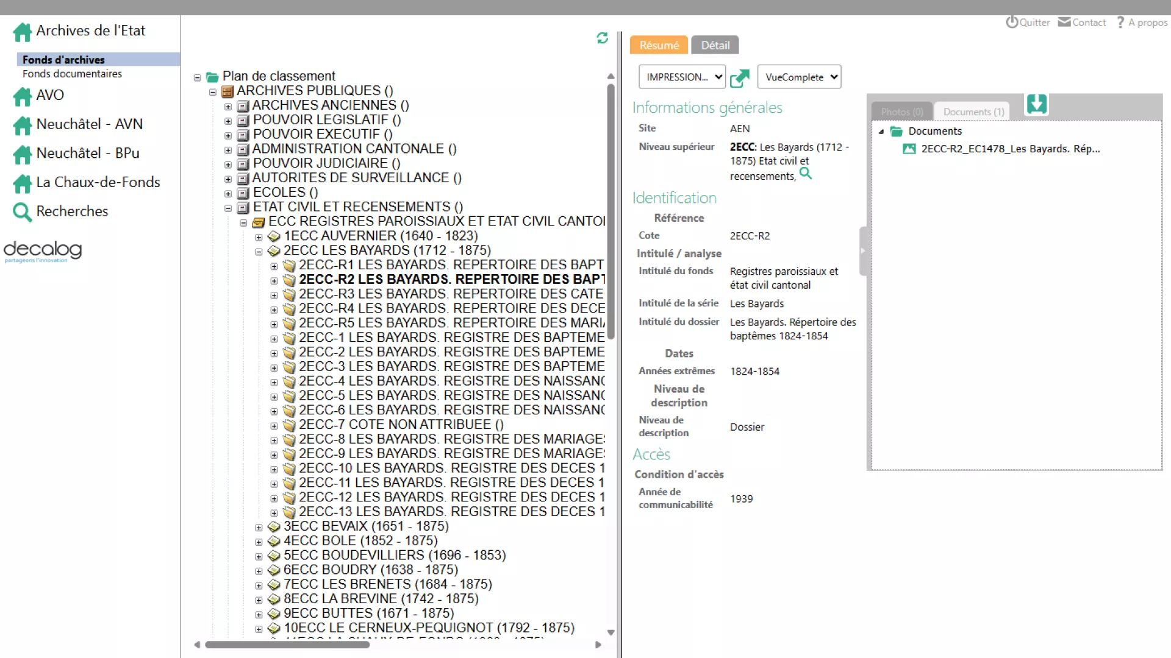Click the export/open-in-new-window icon
The image size is (1171, 658).
739,78
